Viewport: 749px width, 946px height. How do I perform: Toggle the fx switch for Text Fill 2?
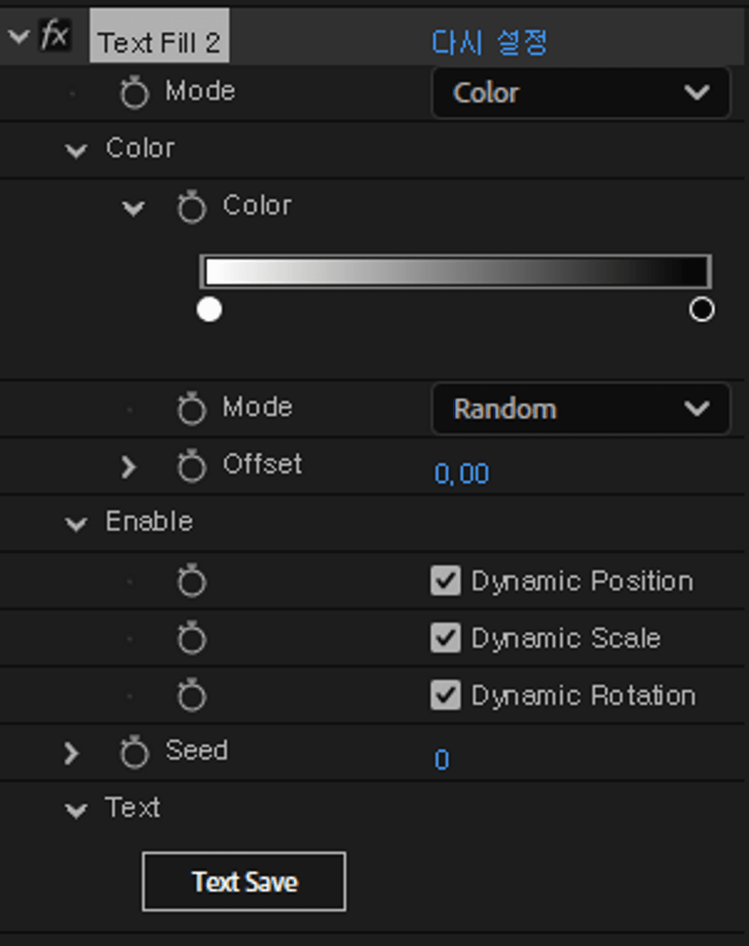point(55,35)
